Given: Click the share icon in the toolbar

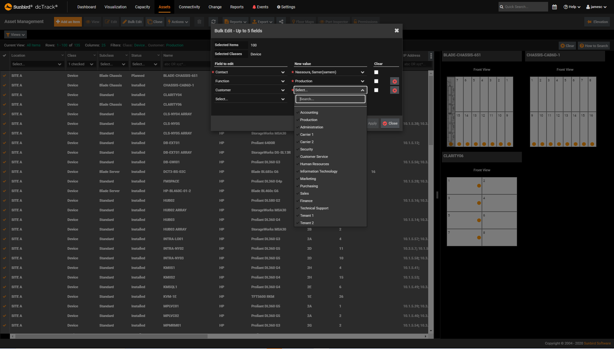Looking at the screenshot, I should click(281, 21).
